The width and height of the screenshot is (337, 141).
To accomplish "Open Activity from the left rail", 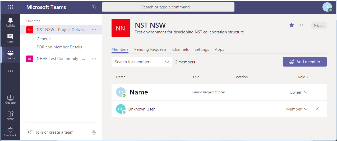I will tap(10, 22).
